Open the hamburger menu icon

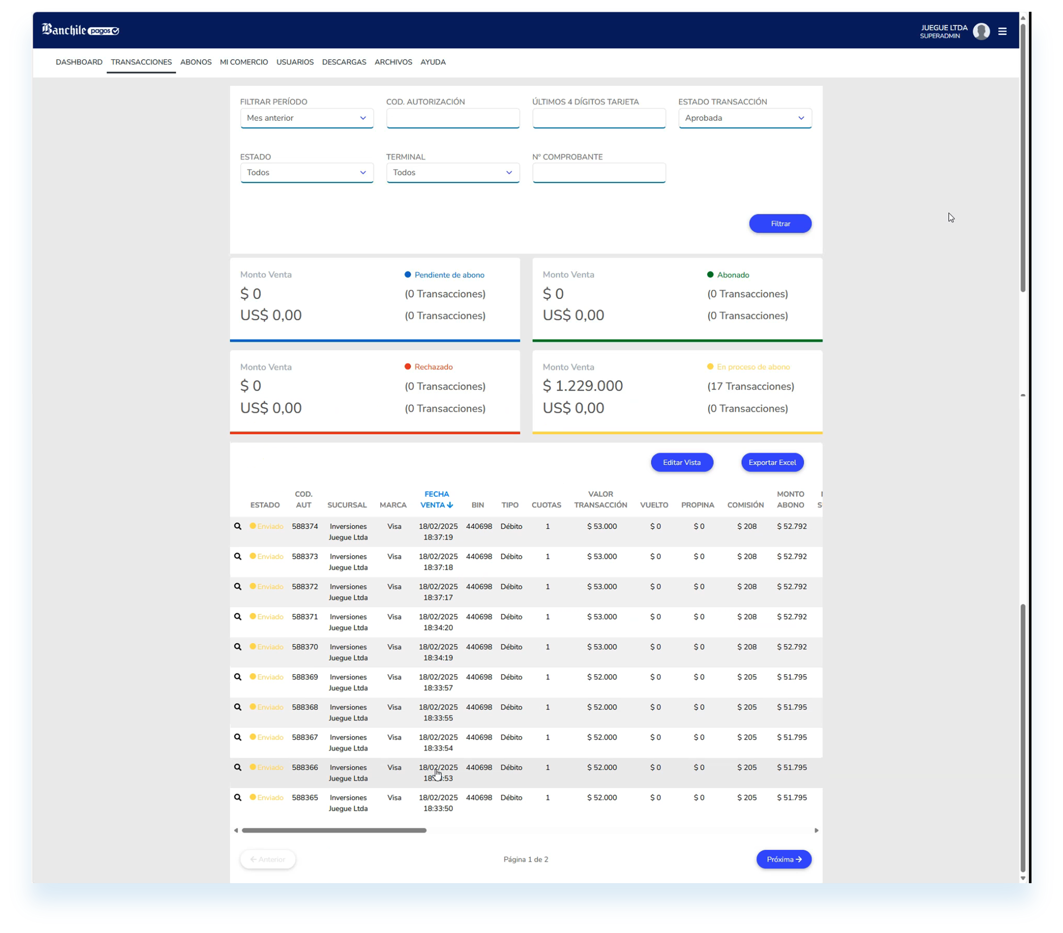pyautogui.click(x=1002, y=31)
